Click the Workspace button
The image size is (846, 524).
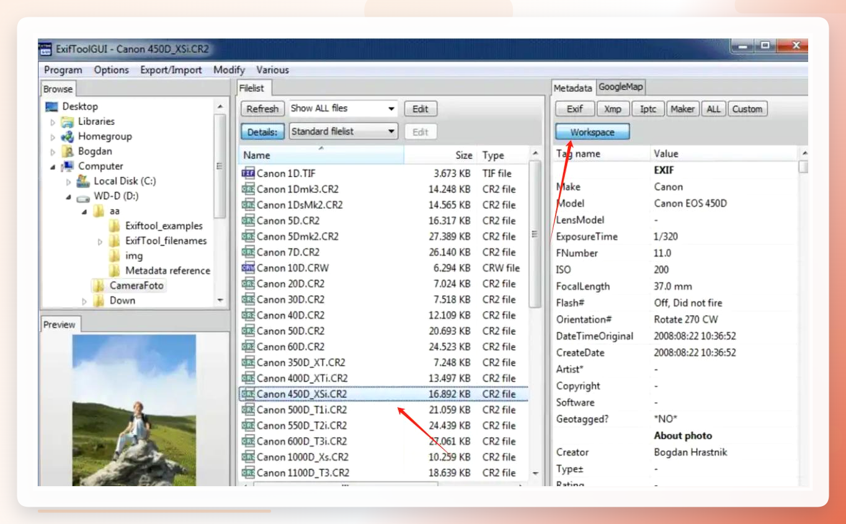(x=592, y=132)
